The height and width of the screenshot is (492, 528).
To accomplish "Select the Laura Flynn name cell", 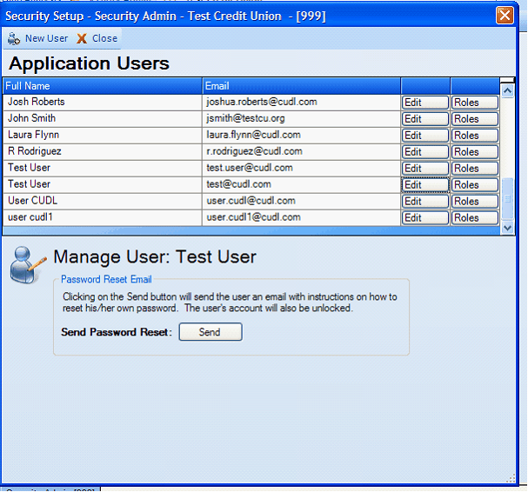I will click(103, 136).
